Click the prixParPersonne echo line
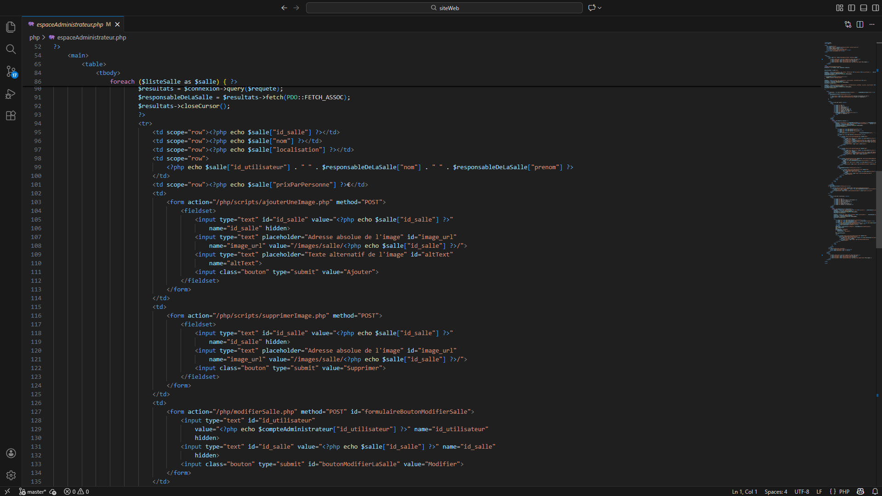Screen dimensions: 882x496 click(260, 184)
